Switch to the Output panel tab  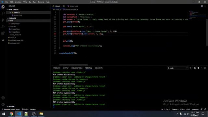[66, 68]
